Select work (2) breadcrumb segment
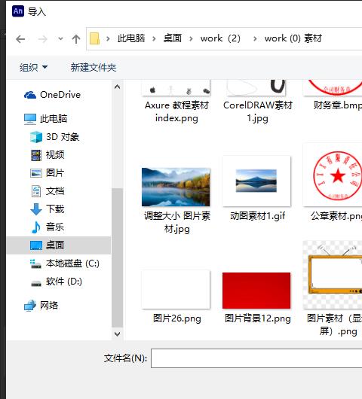Viewport: 362px width, 399px height. tap(220, 38)
